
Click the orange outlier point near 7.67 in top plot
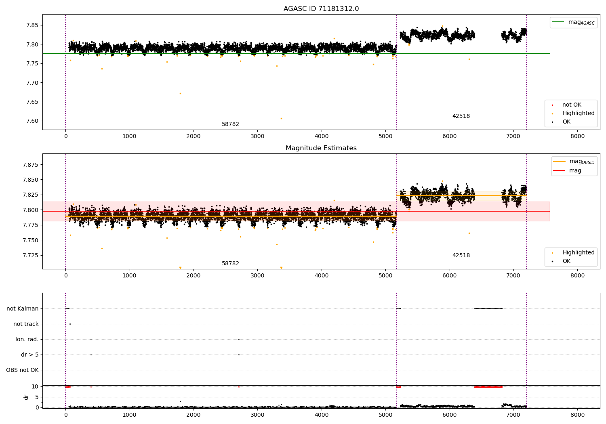pyautogui.click(x=180, y=93)
